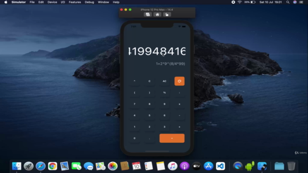308x173 pixels.
Task: Tap digit 6 on calculator keypad
Action: tap(165, 115)
